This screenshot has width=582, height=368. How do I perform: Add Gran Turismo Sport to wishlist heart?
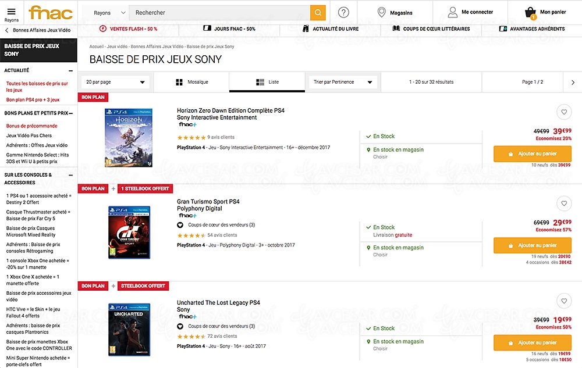pyautogui.click(x=564, y=203)
